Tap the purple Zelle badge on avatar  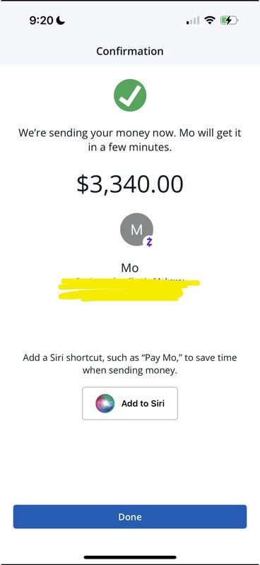pyautogui.click(x=149, y=242)
